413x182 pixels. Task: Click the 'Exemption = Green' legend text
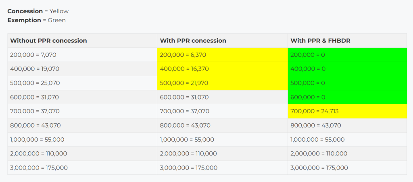[36, 20]
